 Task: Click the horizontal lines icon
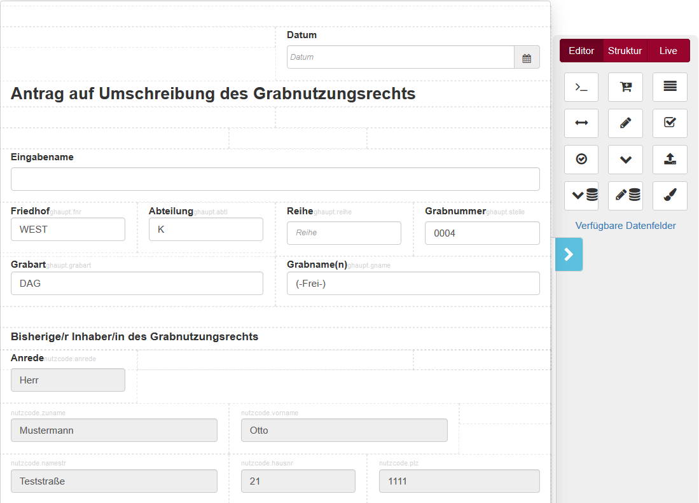tap(670, 87)
